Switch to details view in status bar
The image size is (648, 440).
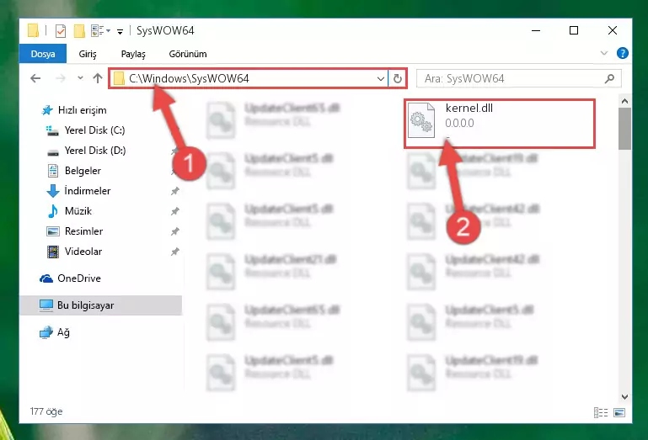[x=601, y=412]
